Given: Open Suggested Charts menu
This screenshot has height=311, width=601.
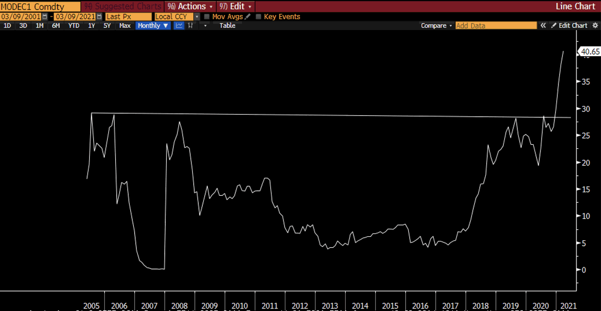Looking at the screenshot, I should [123, 7].
